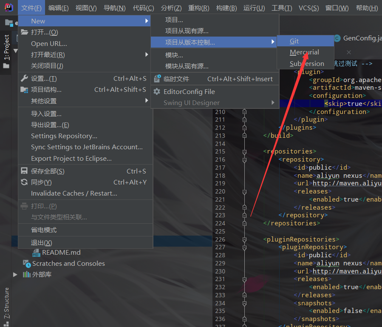This screenshot has width=382, height=327.
Task: Click Sync Settings to JetBrains Account...
Action: [85, 147]
